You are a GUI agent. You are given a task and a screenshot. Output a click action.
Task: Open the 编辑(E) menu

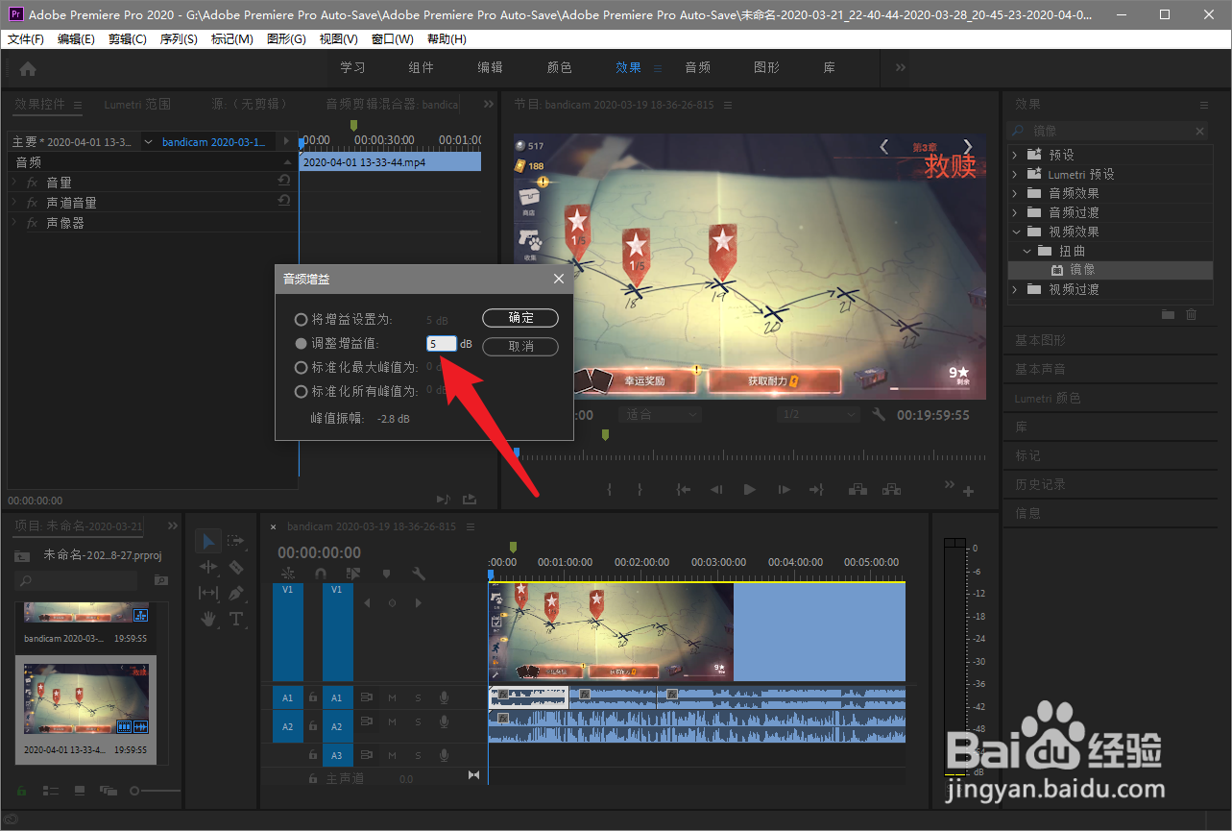pyautogui.click(x=76, y=39)
